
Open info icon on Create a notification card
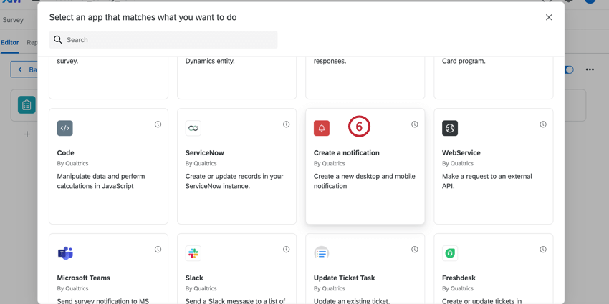[x=415, y=124]
